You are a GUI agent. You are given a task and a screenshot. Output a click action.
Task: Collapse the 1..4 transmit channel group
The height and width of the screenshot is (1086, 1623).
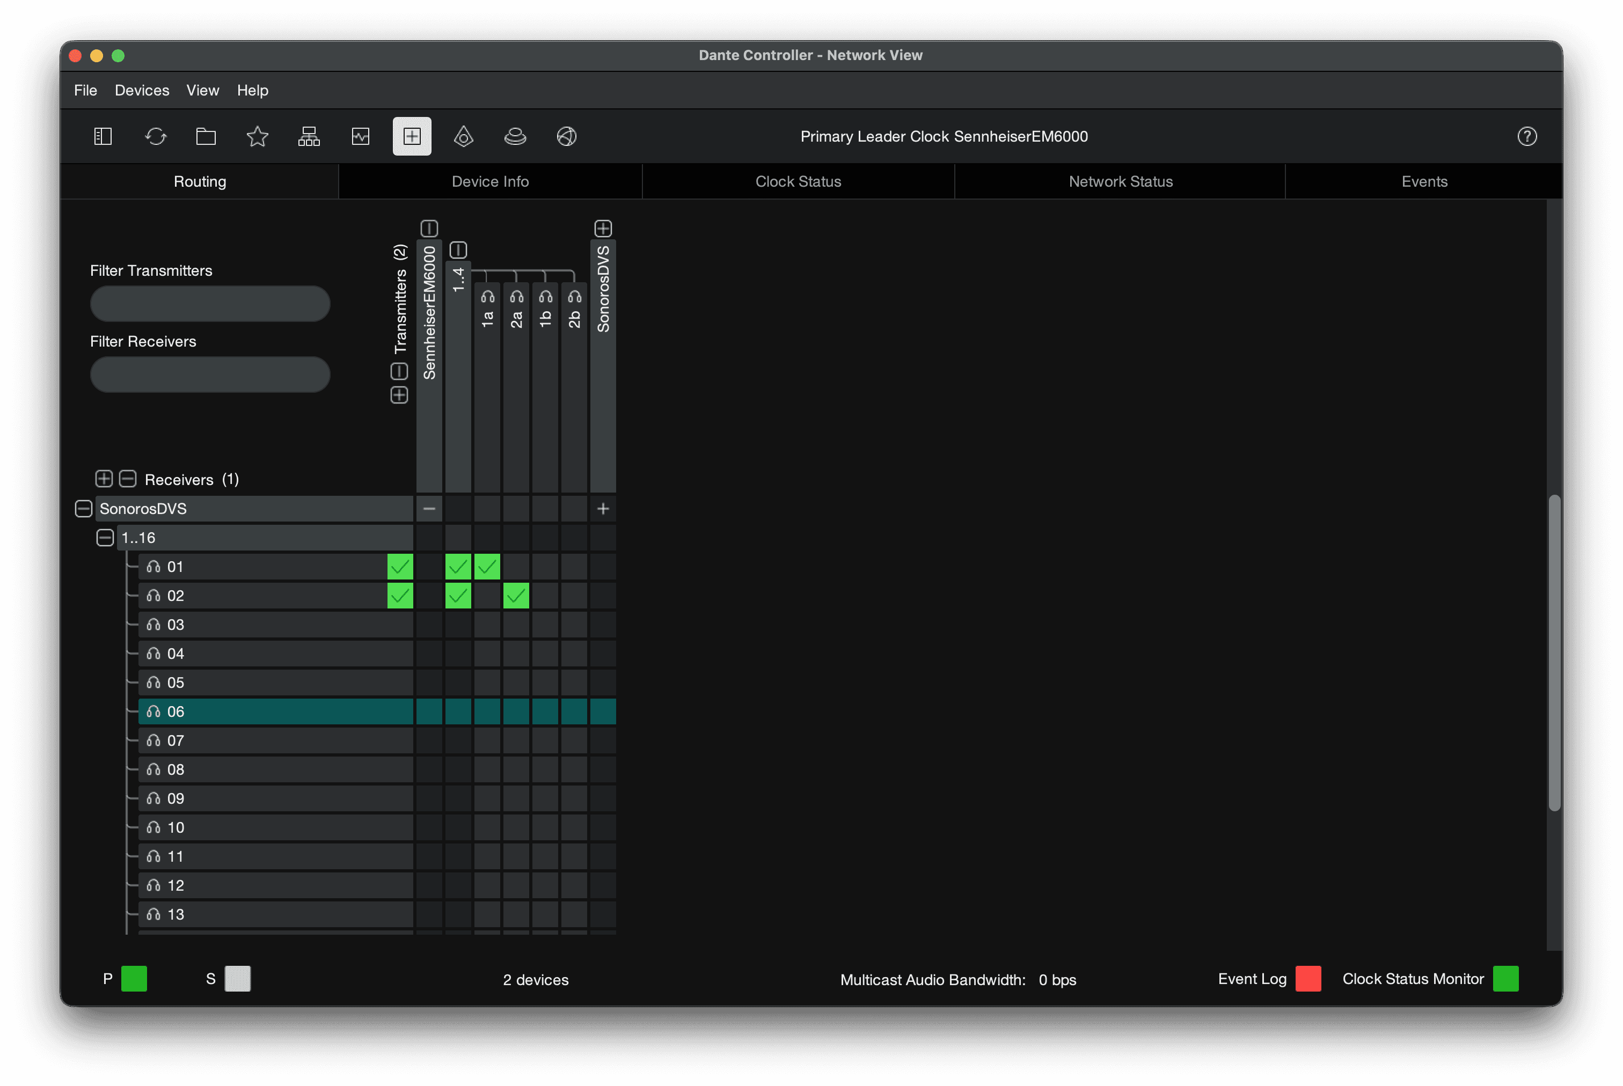tap(458, 250)
